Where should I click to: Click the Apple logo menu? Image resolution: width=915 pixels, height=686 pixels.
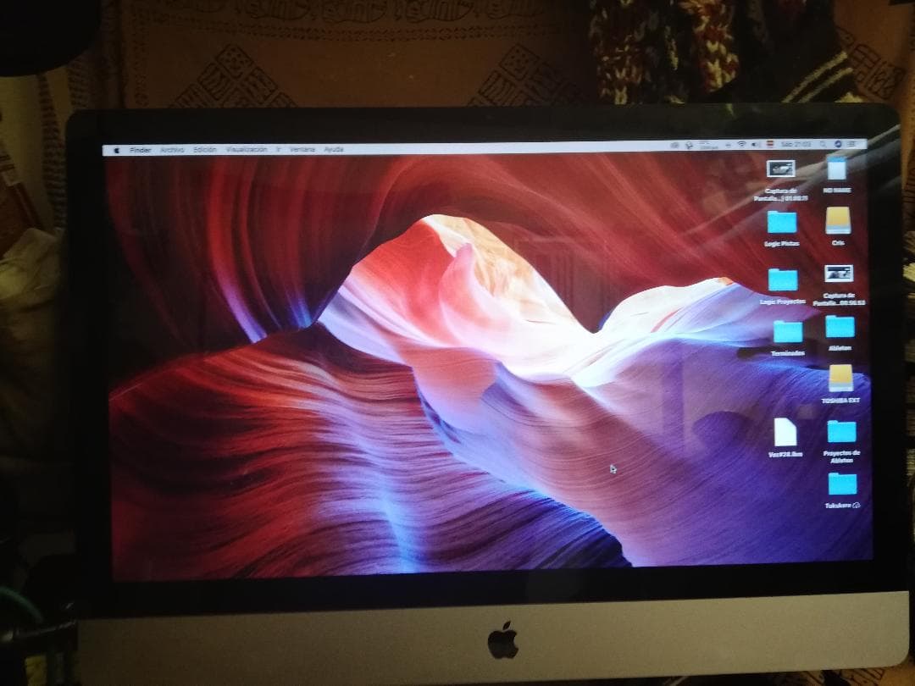[x=116, y=149]
